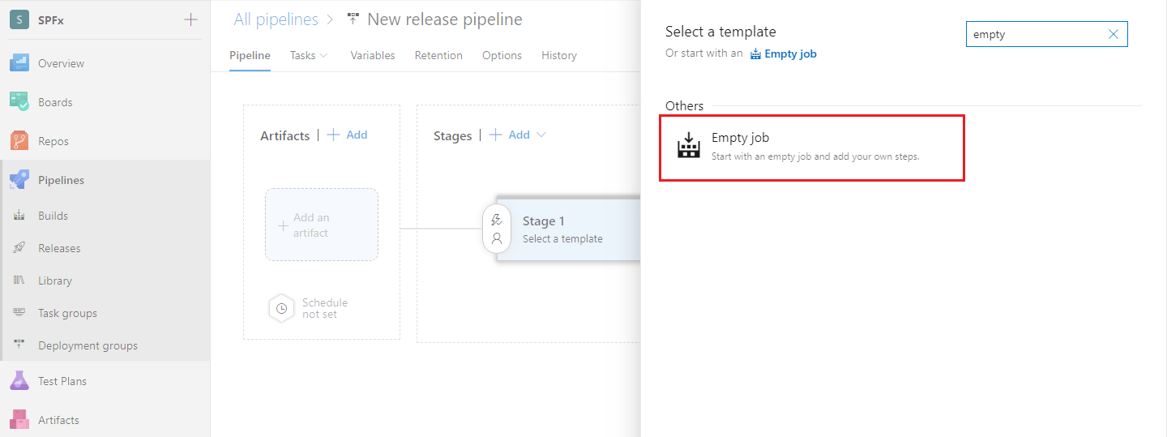Click the Schedule not set clock icon
This screenshot has width=1167, height=437.
[281, 308]
